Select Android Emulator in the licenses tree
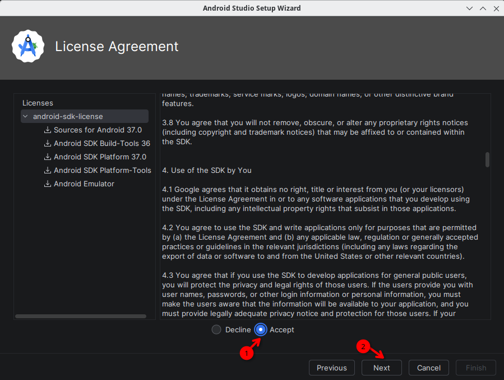 pos(84,184)
